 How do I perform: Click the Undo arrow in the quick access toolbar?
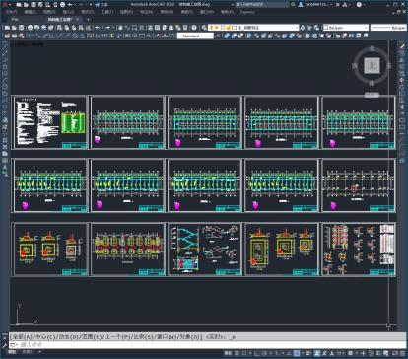70,5
